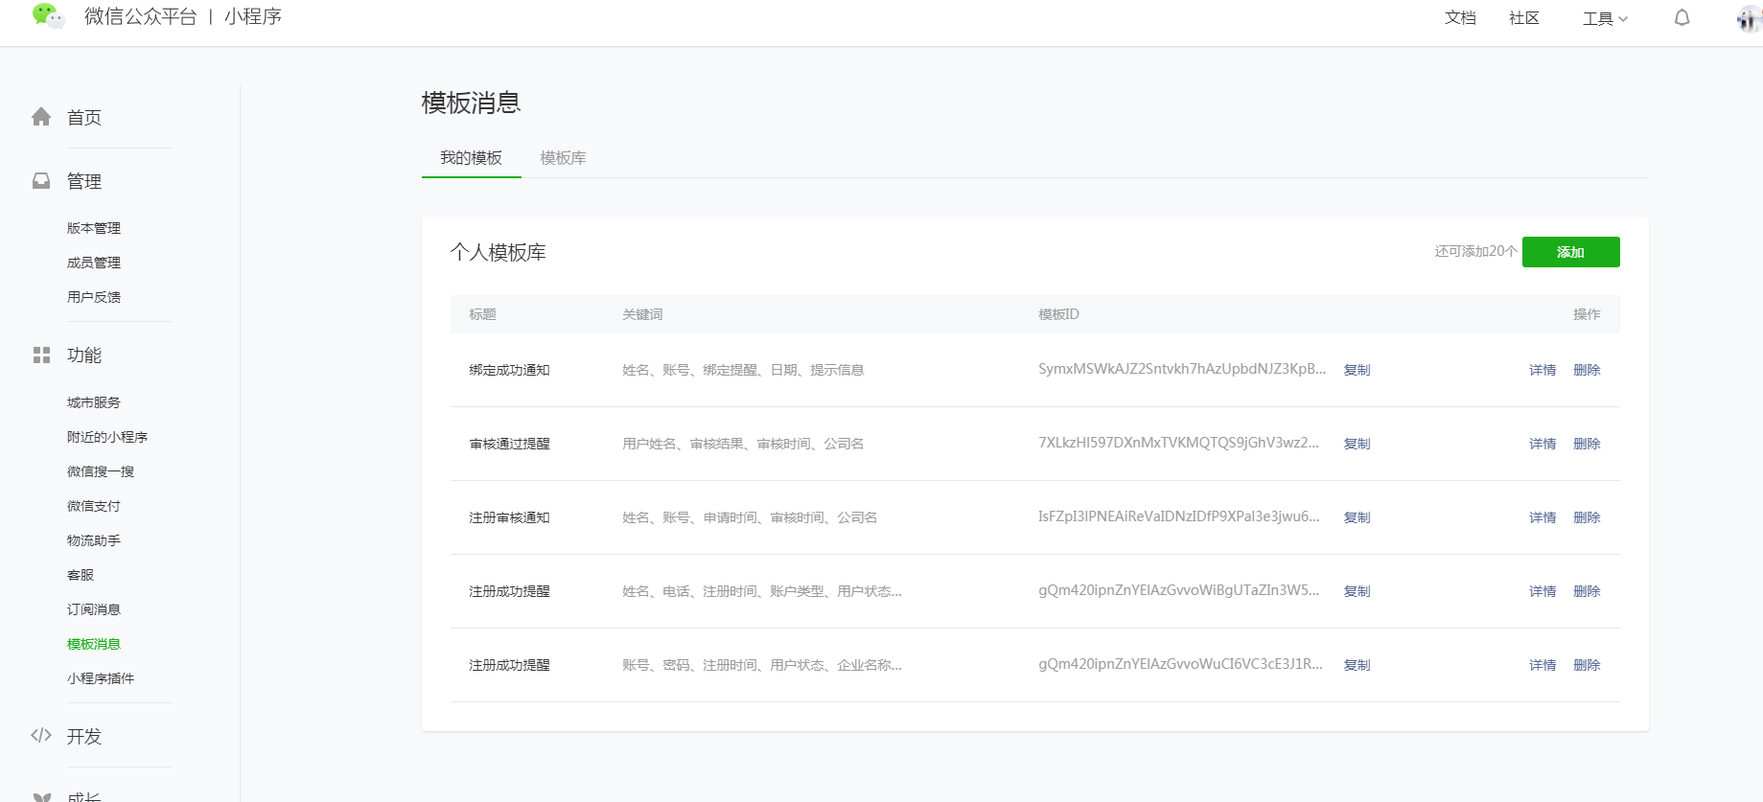The width and height of the screenshot is (1763, 802).
Task: Click the grid icon beside 功能
Action: (41, 355)
